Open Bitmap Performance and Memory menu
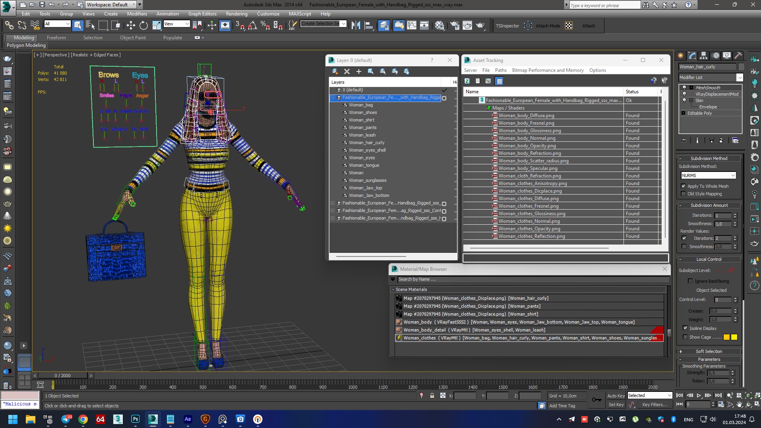This screenshot has width=761, height=428. pos(548,70)
